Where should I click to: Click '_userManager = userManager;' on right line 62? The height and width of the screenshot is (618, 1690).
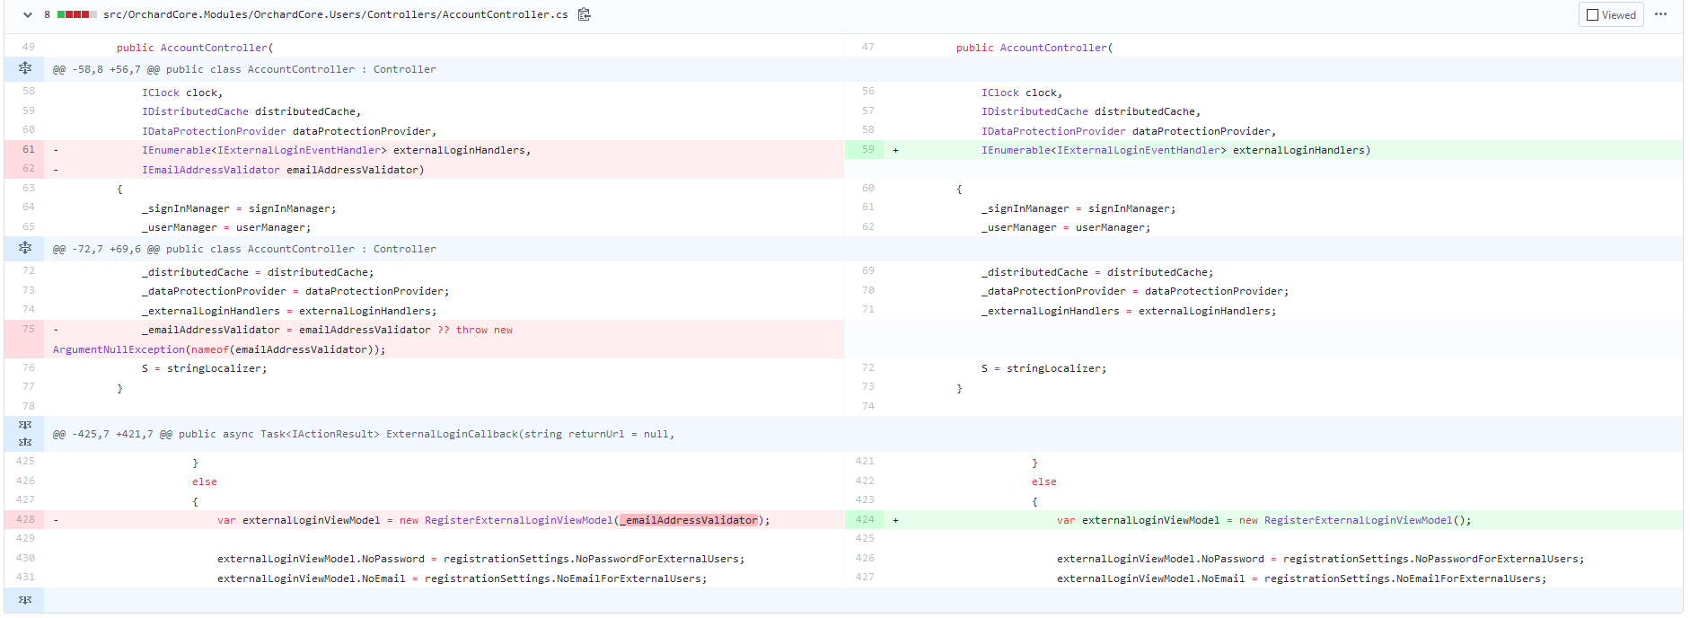[1066, 227]
